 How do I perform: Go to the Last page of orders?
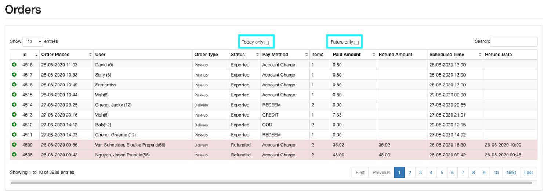[528, 173]
